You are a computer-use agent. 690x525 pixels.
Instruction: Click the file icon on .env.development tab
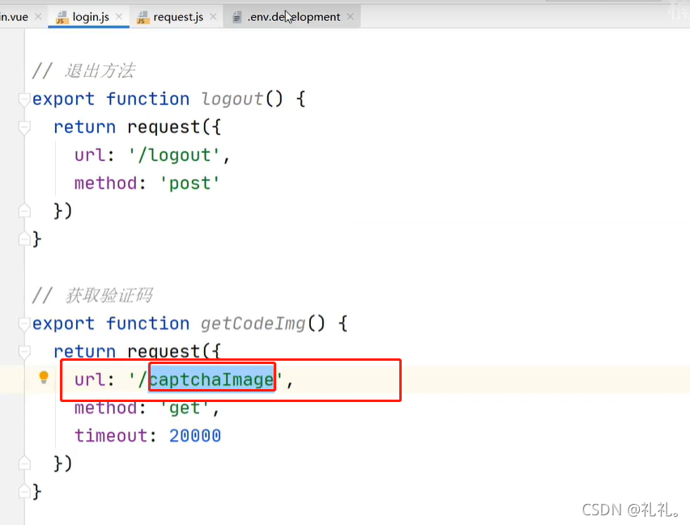pos(236,18)
